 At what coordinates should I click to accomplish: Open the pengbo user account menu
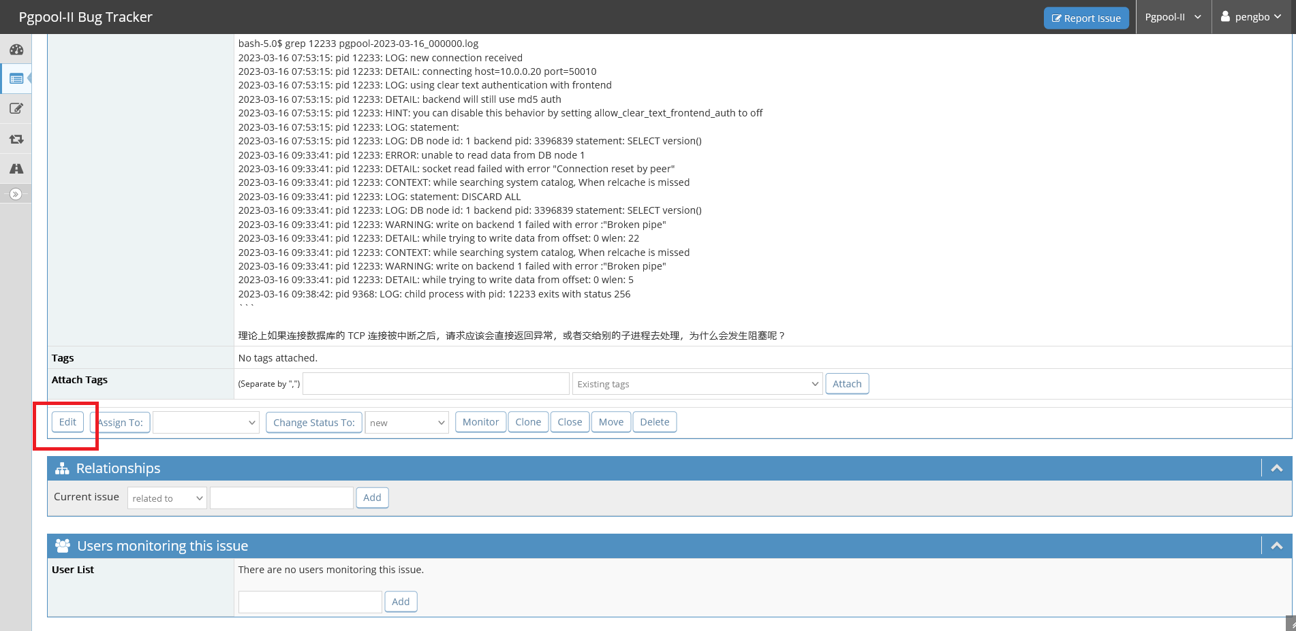point(1251,17)
